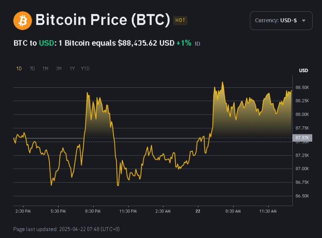The image size is (322, 238).
Task: Switch chart to 1M range
Action: click(45, 68)
